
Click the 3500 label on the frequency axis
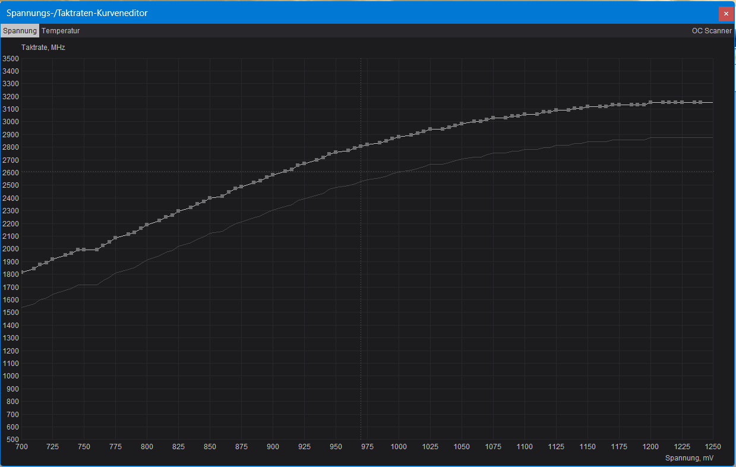coord(11,58)
